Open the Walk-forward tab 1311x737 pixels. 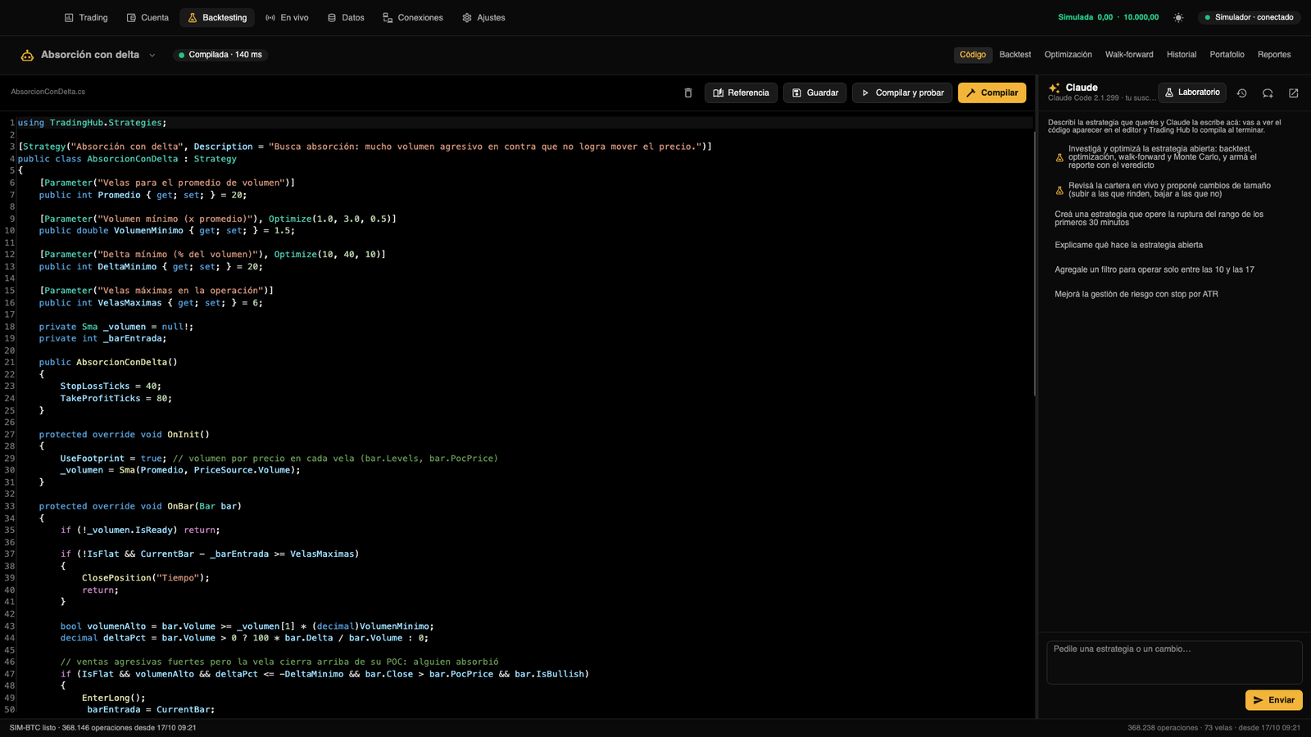1128,55
